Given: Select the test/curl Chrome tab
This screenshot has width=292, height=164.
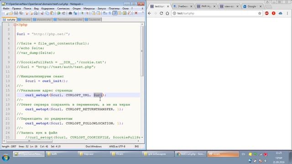Looking at the screenshot, I should pyautogui.click(x=159, y=6).
